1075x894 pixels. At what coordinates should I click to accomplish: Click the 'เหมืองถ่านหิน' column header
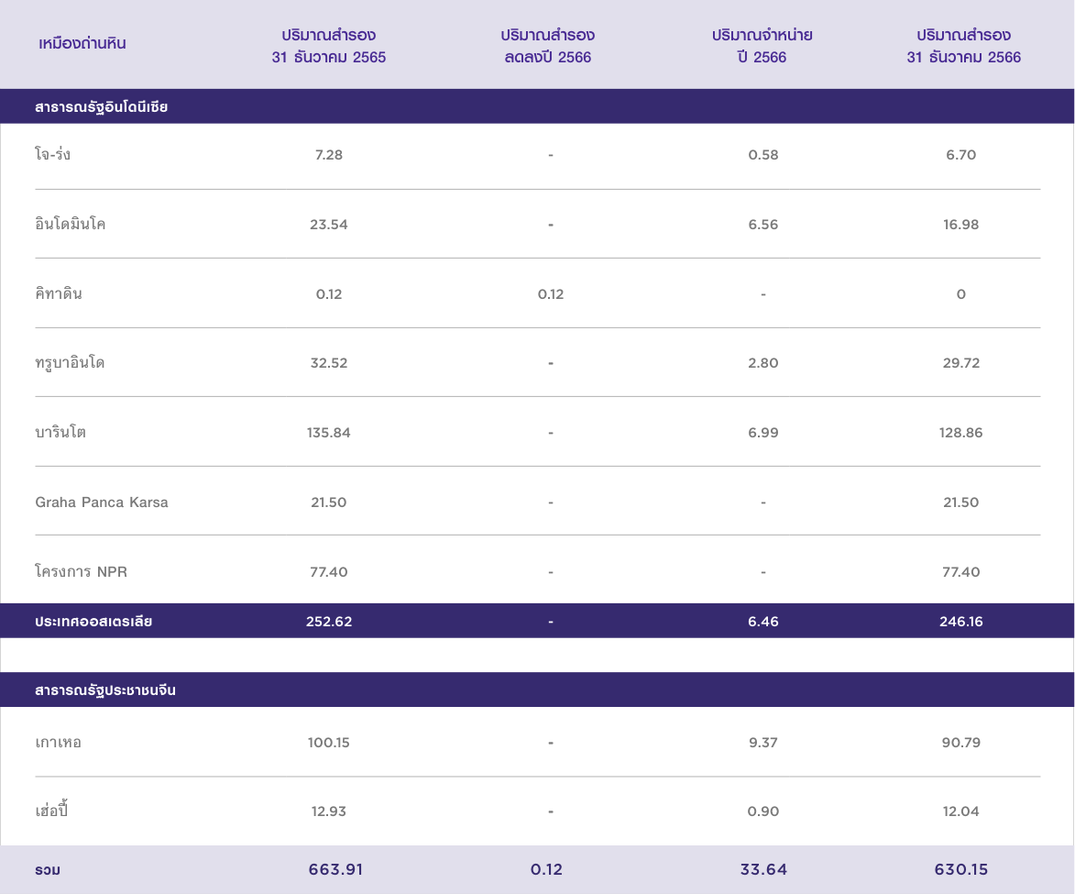click(x=82, y=44)
